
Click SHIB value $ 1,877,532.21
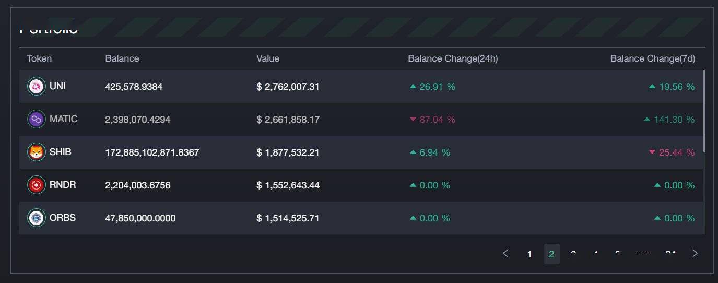pos(288,152)
